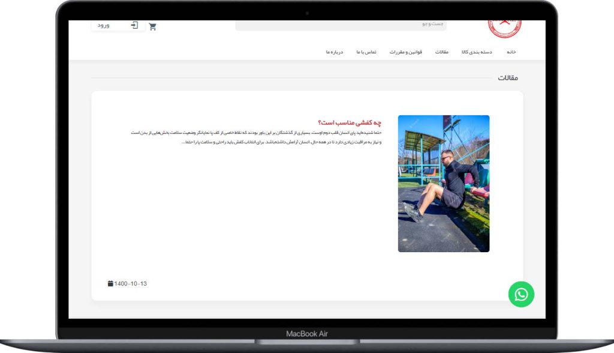Navigate to درباره ما page
The height and width of the screenshot is (353, 614).
point(335,52)
